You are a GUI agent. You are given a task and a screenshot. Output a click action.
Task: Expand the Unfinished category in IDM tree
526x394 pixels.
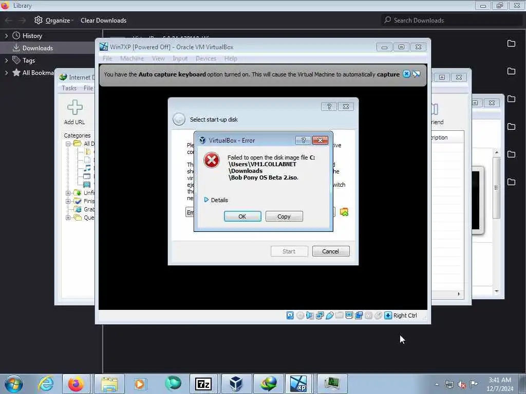pyautogui.click(x=68, y=193)
